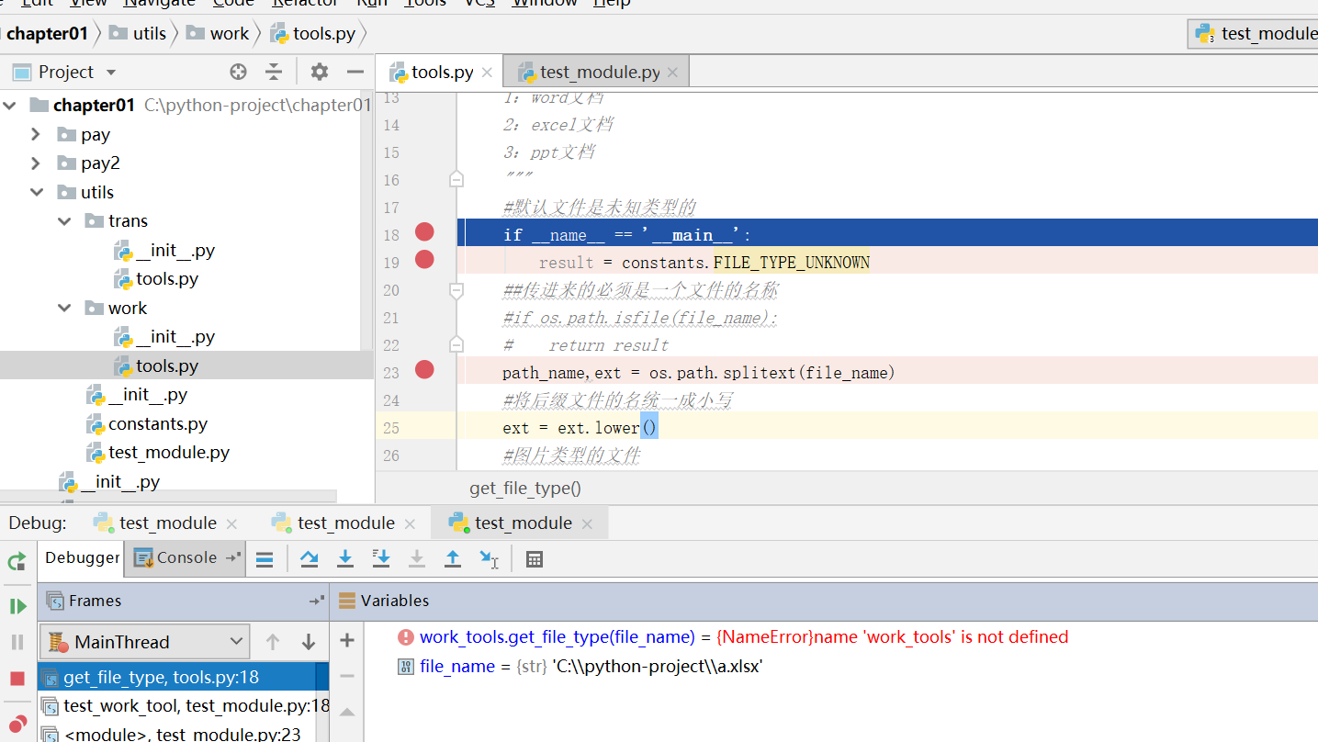Open Project panel gear settings
This screenshot has width=1318, height=742.
[319, 72]
